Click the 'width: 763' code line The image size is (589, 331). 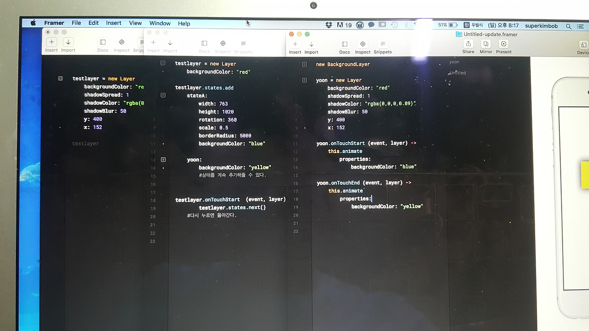[213, 103]
